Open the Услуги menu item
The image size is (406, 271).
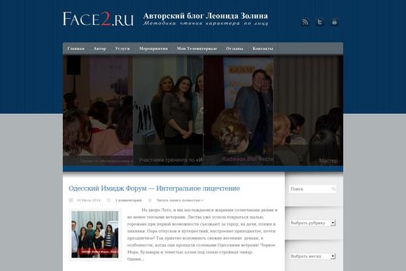pyautogui.click(x=122, y=49)
